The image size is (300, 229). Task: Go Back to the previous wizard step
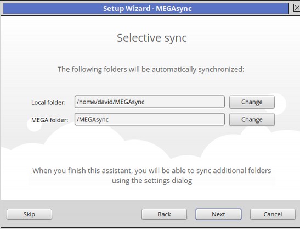[x=164, y=214]
